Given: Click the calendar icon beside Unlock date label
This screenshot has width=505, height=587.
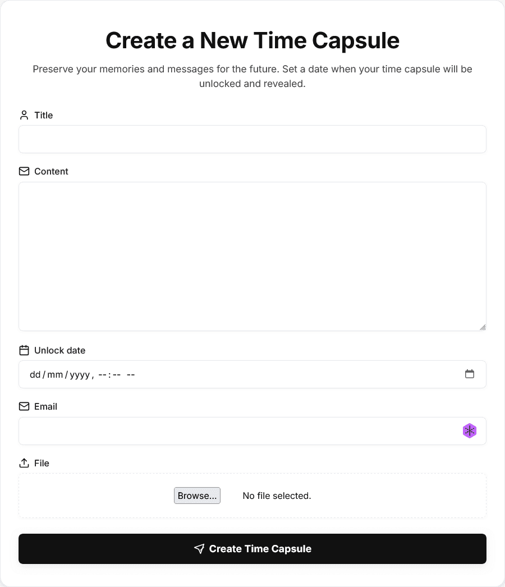Looking at the screenshot, I should (x=24, y=350).
